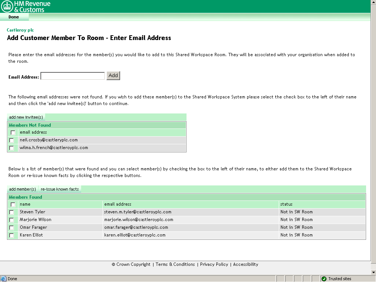This screenshot has height=282, width=376.
Task: Check the box for neil.crosby@castleryplc.com
Action: point(11,140)
